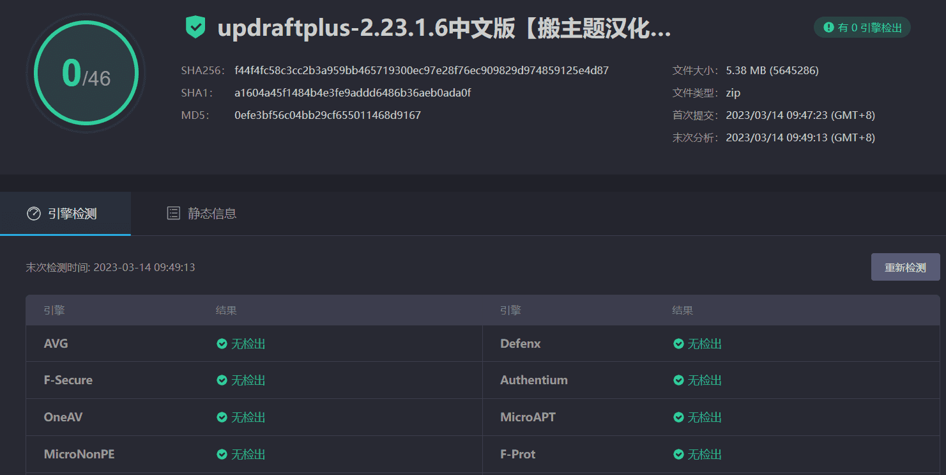
Task: Click the OneAV row green check icon
Action: tap(222, 417)
